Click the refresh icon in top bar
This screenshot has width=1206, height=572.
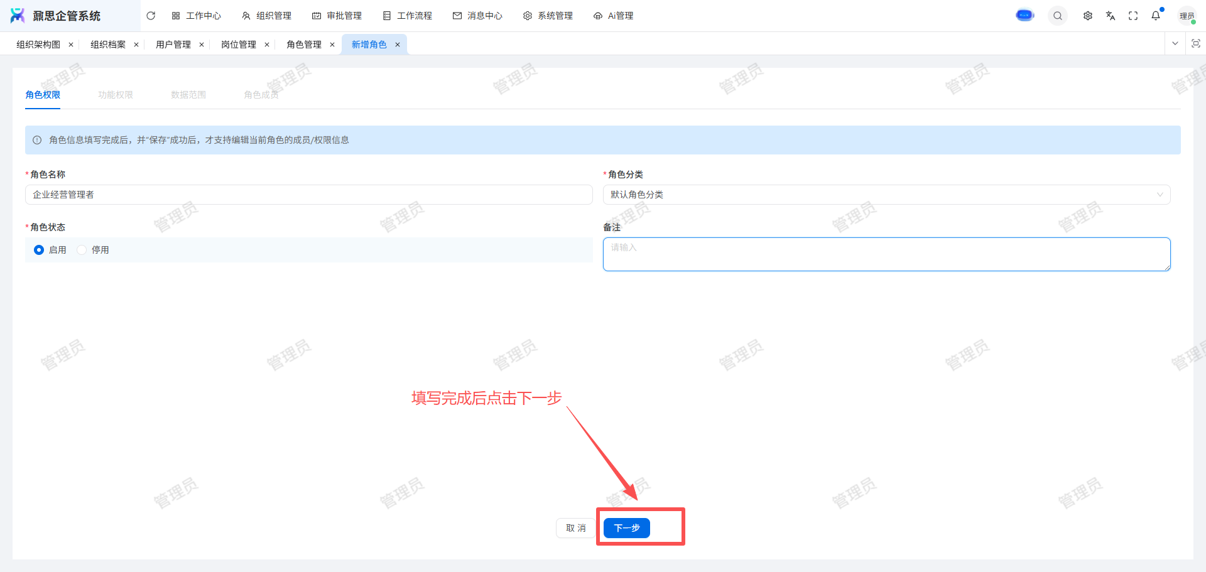click(x=151, y=16)
